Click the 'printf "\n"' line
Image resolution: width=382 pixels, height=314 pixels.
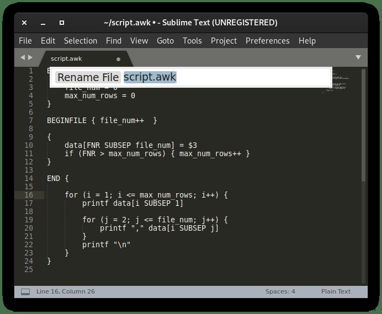click(x=106, y=245)
